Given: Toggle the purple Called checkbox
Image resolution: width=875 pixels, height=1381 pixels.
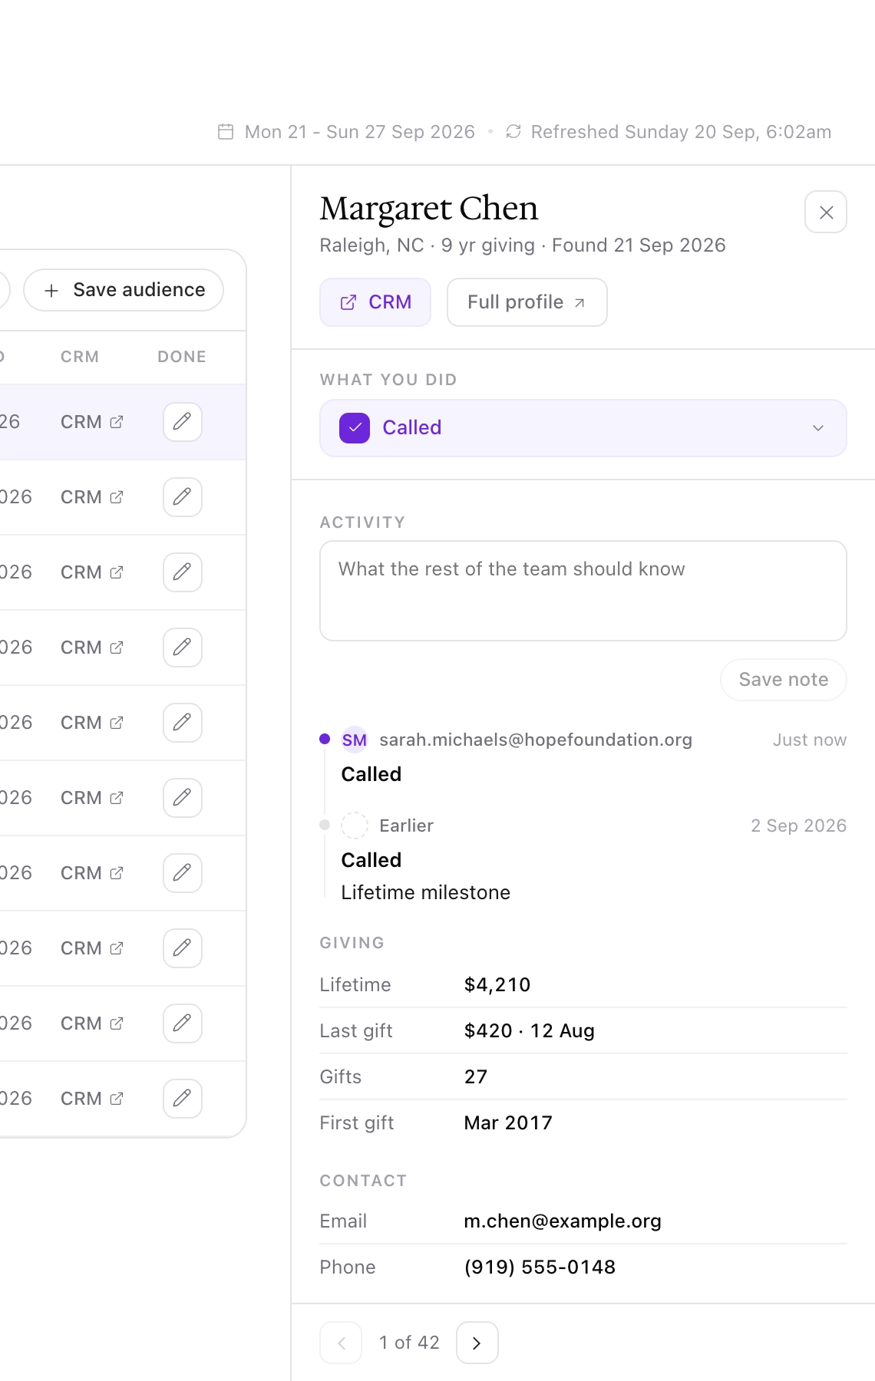Looking at the screenshot, I should [x=355, y=428].
